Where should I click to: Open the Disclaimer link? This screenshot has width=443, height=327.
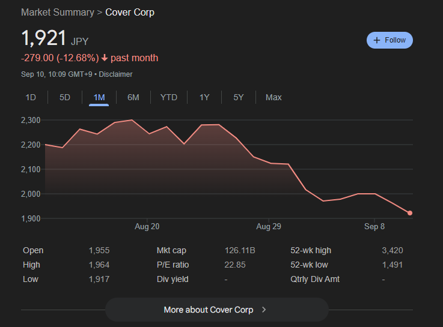pos(115,74)
